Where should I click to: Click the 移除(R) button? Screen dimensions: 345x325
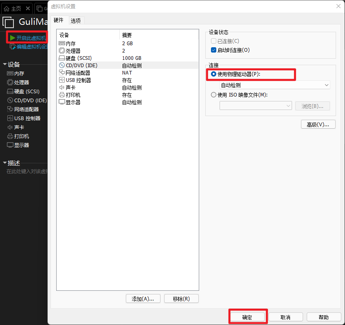coord(181,299)
